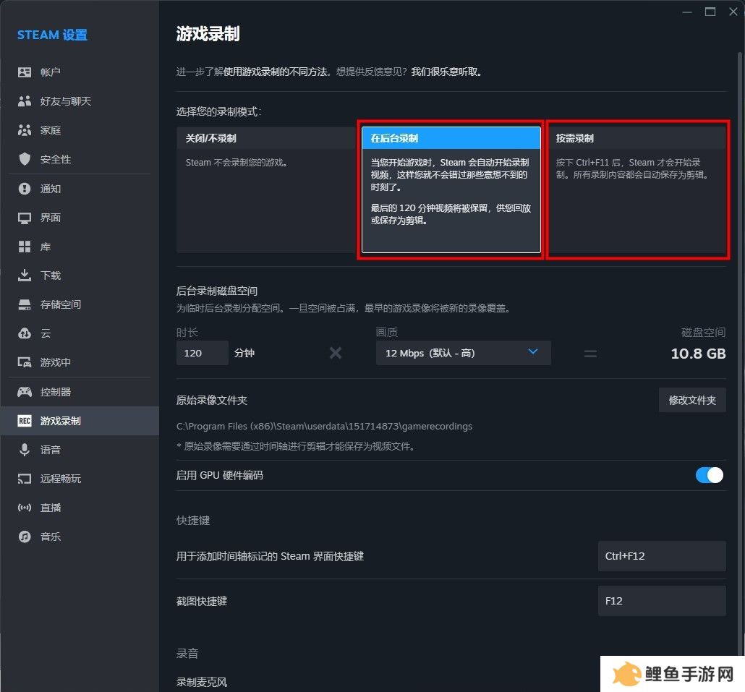Viewport: 745px width, 692px height.
Task: Click the 我们很乐意听取 feedback link
Action: point(444,72)
